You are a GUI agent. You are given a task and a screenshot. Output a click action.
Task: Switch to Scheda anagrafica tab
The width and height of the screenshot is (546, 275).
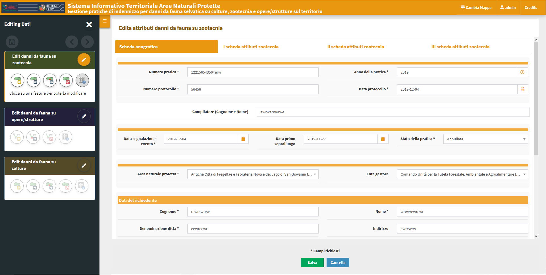(x=167, y=47)
